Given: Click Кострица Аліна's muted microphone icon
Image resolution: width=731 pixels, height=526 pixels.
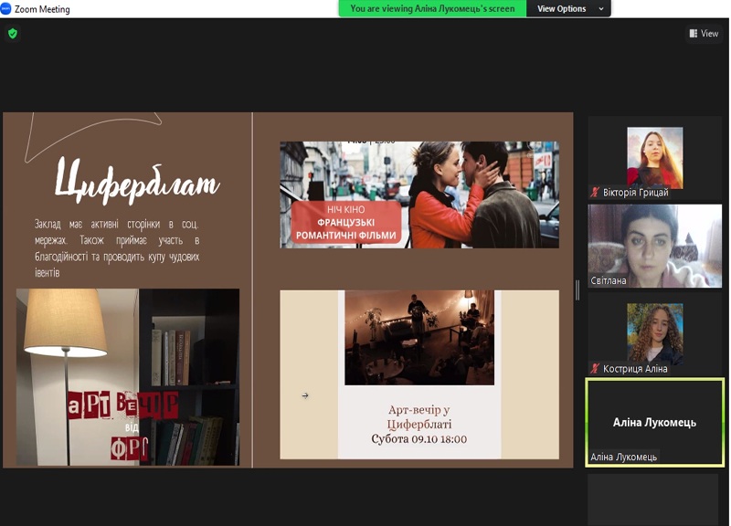Looking at the screenshot, I should (x=595, y=369).
